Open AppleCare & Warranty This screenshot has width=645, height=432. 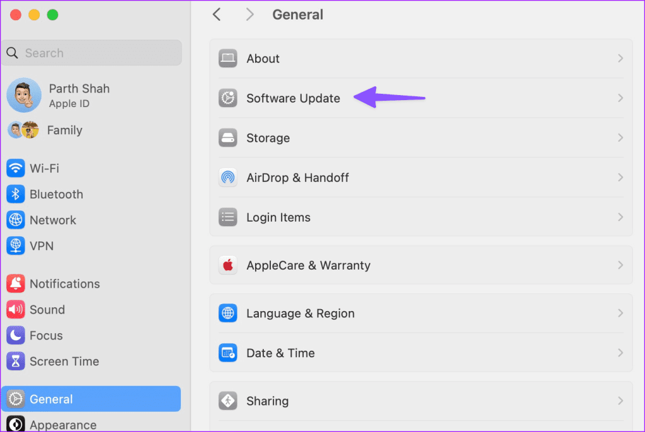click(x=307, y=265)
